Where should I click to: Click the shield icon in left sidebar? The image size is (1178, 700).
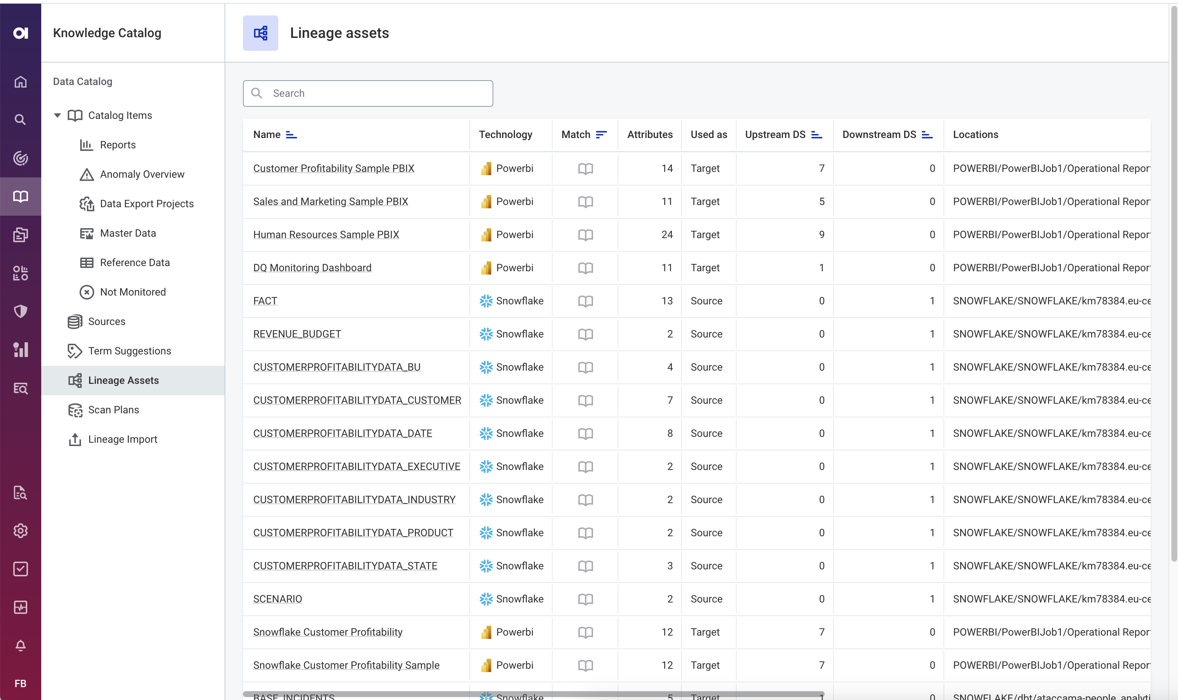[x=20, y=311]
